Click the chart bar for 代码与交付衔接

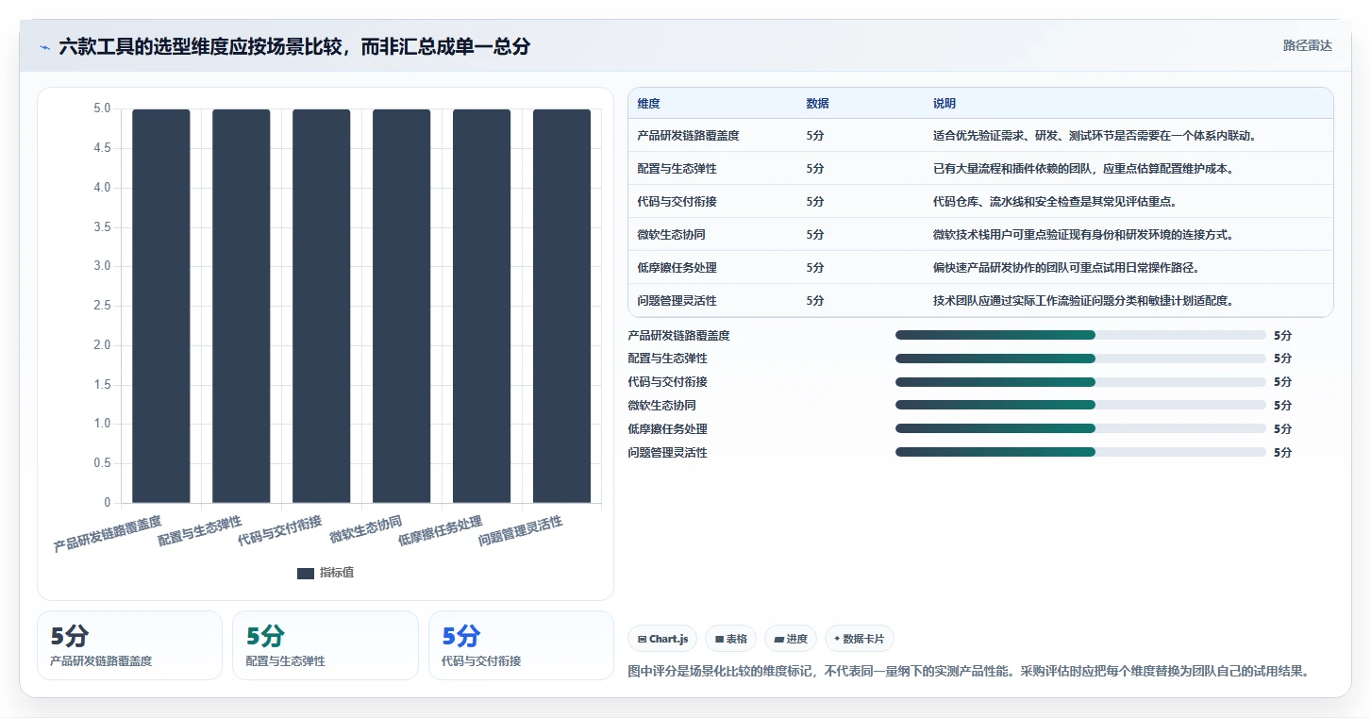(x=322, y=306)
